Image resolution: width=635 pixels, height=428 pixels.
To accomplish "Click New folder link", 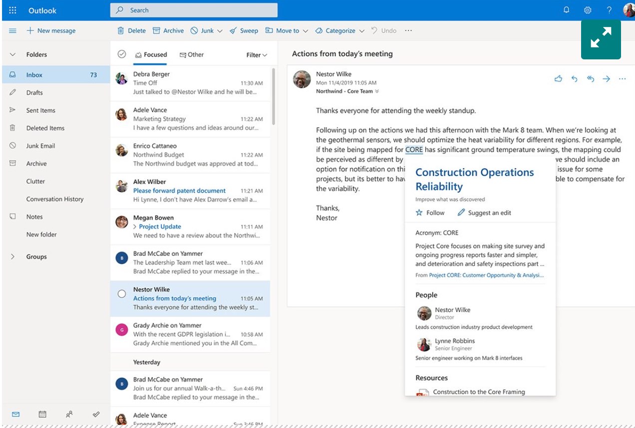I will coord(41,234).
